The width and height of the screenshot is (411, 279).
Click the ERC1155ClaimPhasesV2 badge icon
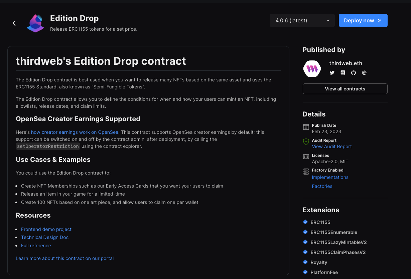coord(305,252)
